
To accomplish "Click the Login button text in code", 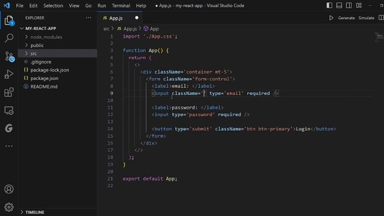I will 303,129.
